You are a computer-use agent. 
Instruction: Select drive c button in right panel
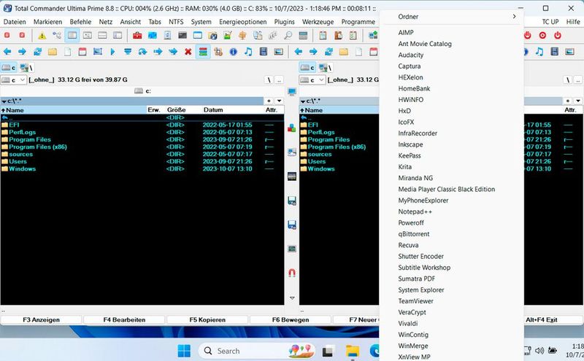click(307, 67)
